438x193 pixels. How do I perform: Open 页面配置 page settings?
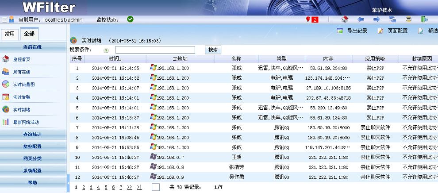(393, 31)
